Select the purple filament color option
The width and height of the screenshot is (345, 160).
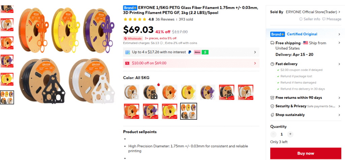(208, 92)
